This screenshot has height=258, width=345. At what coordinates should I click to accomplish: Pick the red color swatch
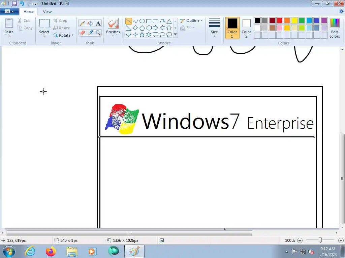(280, 20)
